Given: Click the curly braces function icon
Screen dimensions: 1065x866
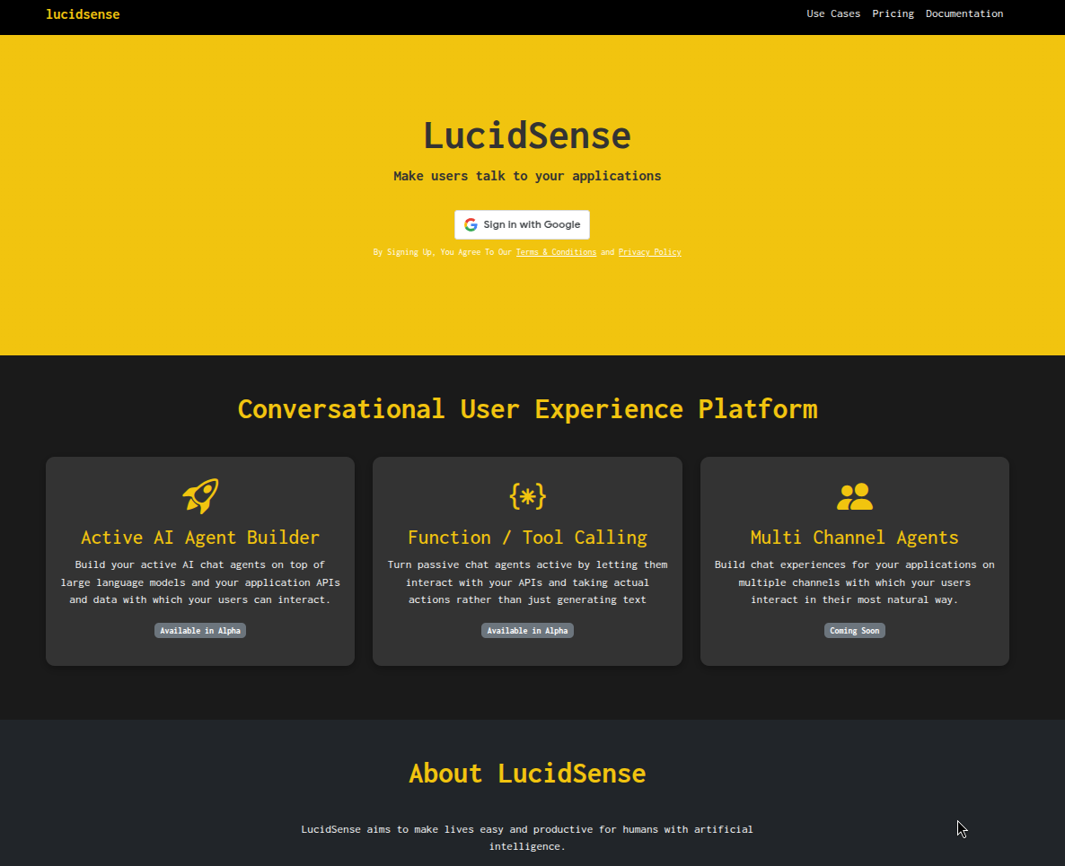Looking at the screenshot, I should click(527, 495).
